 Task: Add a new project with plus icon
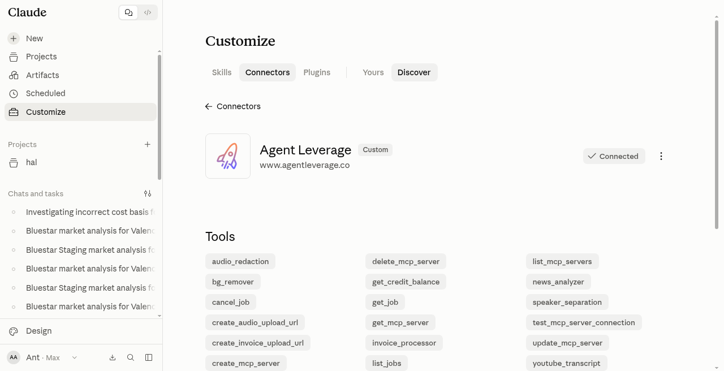point(148,144)
